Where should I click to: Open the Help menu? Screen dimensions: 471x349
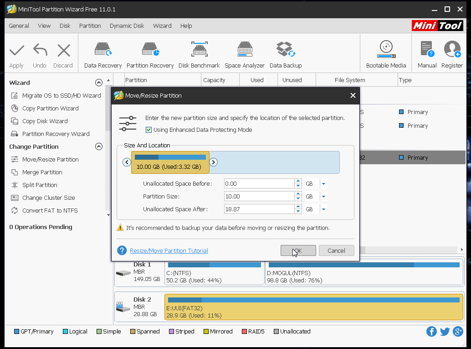point(186,26)
